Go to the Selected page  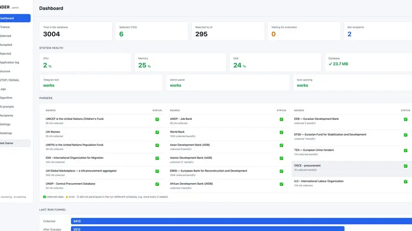(5, 36)
